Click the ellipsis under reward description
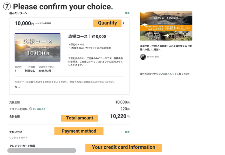This screenshot has height=155, width=225. point(70,55)
